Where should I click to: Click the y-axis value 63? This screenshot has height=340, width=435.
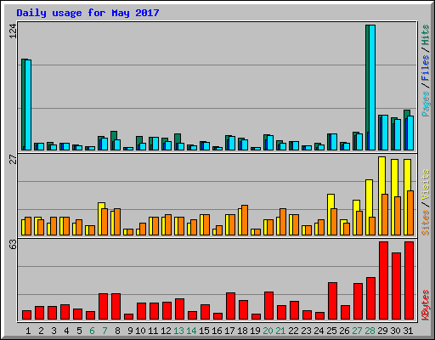point(13,245)
